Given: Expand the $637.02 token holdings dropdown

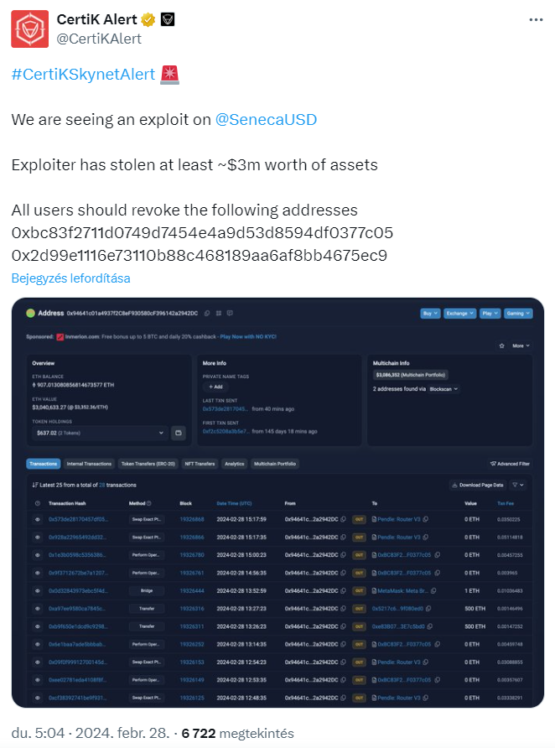Looking at the screenshot, I should pyautogui.click(x=100, y=433).
